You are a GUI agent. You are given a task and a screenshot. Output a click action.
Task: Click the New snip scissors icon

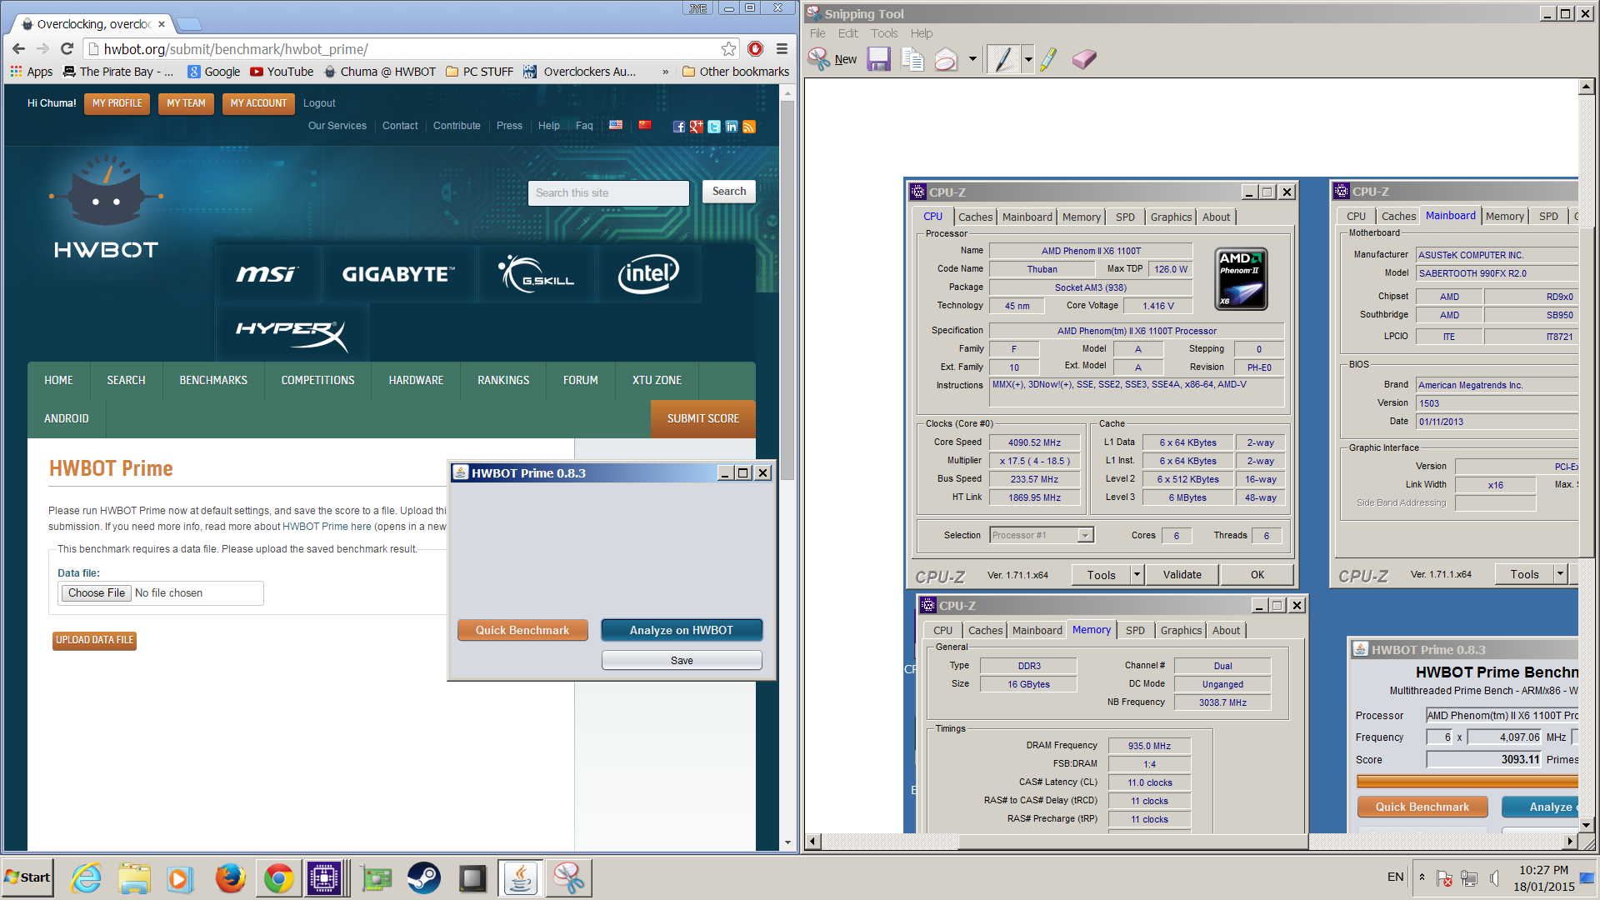(819, 59)
